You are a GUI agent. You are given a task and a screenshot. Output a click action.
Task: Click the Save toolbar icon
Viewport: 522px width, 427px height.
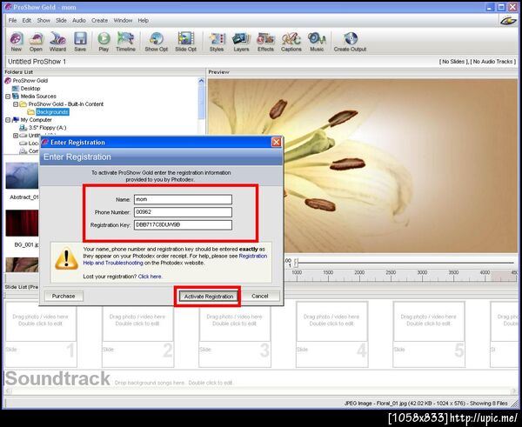80,42
